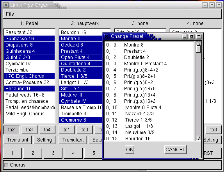Toggle the hauptwerk 'to1' coupler button
224x172 pixels.
[x=67, y=130]
